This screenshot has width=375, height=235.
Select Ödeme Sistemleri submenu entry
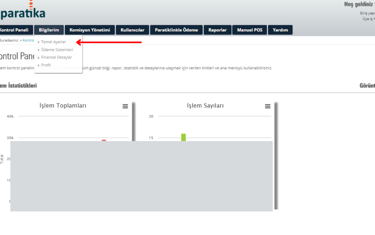[x=57, y=50]
